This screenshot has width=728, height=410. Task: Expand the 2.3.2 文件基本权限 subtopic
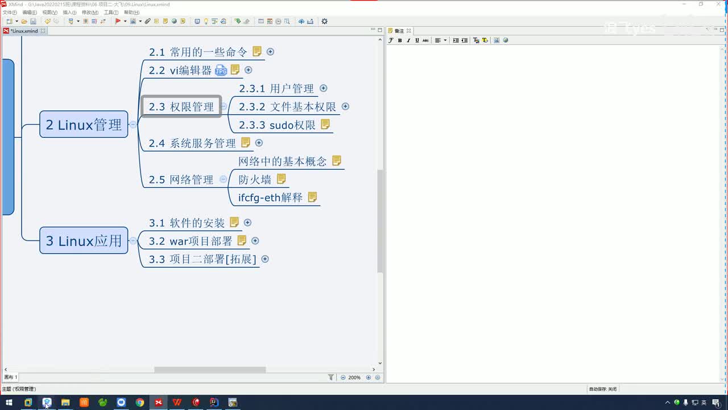tap(345, 106)
